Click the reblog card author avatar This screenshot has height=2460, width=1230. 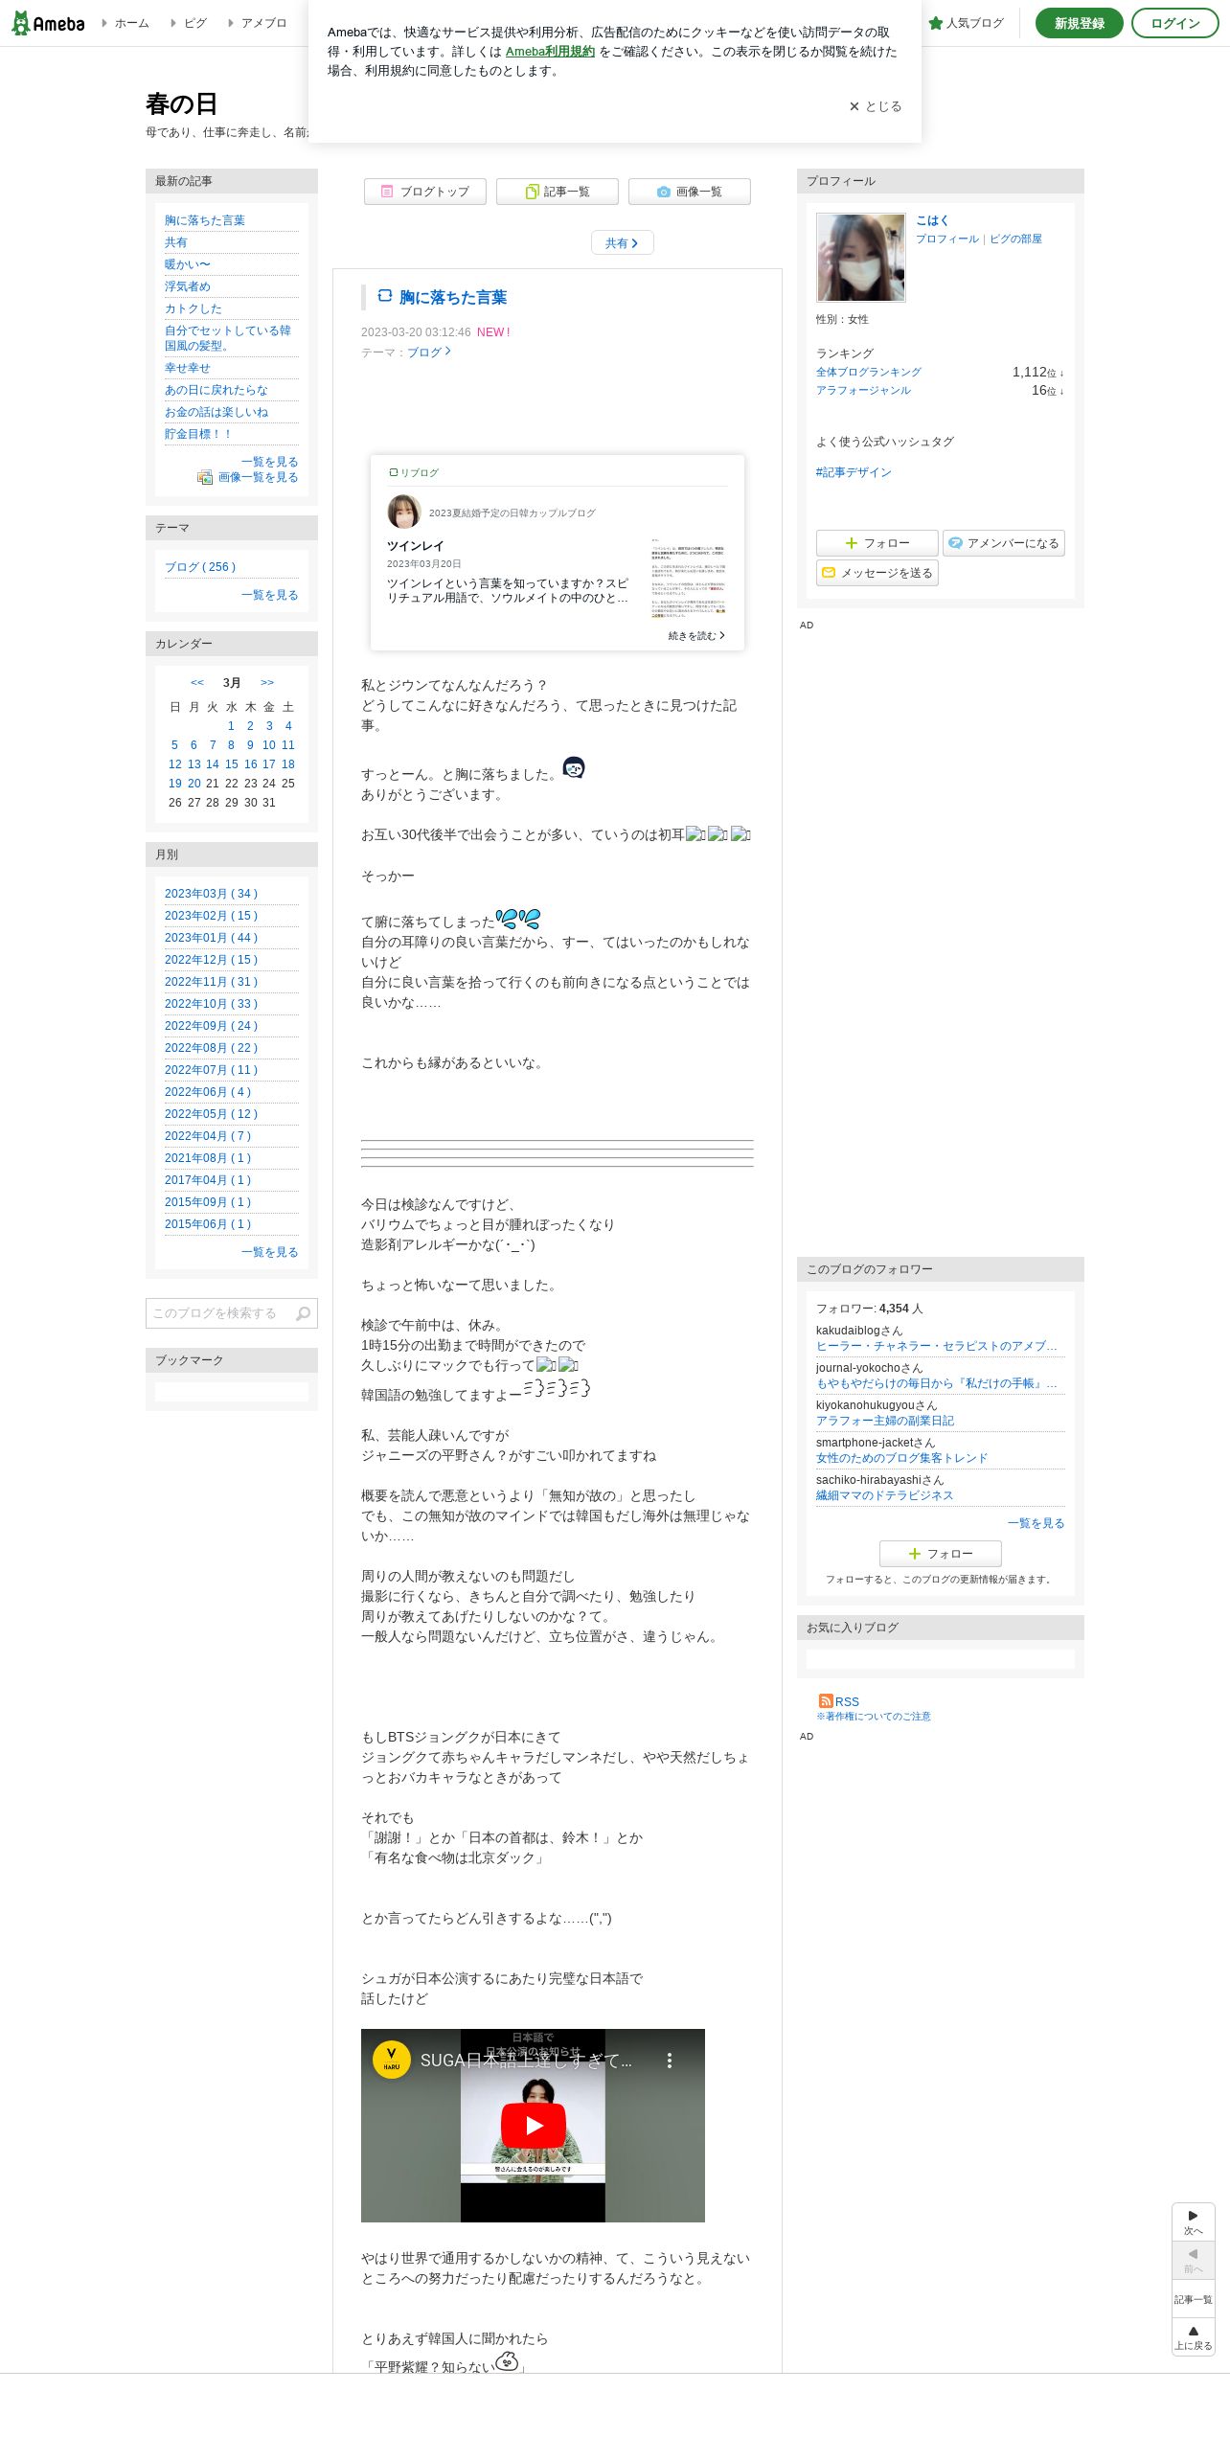pos(404,512)
